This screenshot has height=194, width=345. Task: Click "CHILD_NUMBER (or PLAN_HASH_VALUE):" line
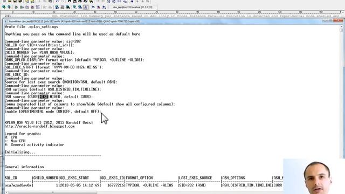[x=39, y=53]
